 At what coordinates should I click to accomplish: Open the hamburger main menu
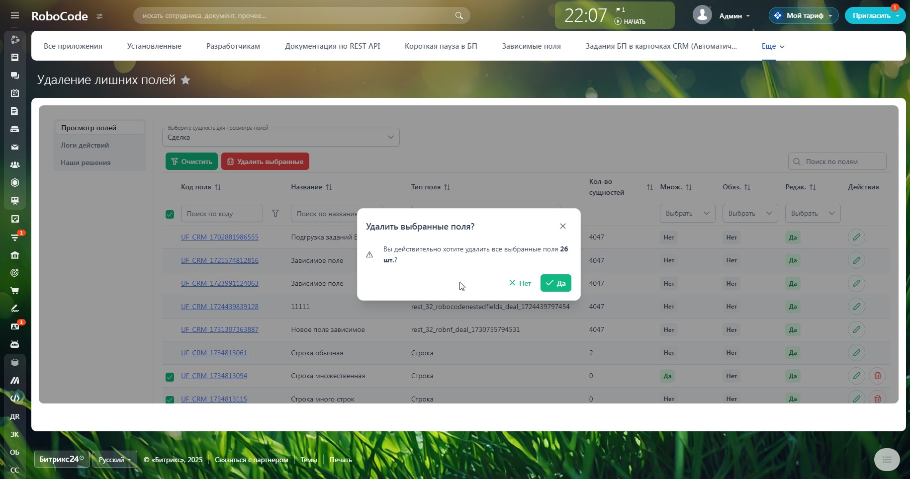[x=15, y=15]
